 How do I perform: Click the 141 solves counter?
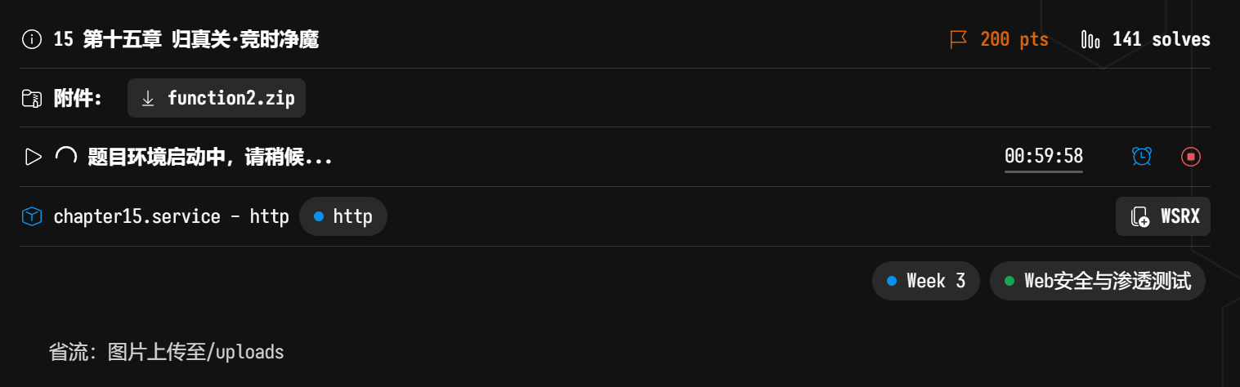[x=1161, y=39]
